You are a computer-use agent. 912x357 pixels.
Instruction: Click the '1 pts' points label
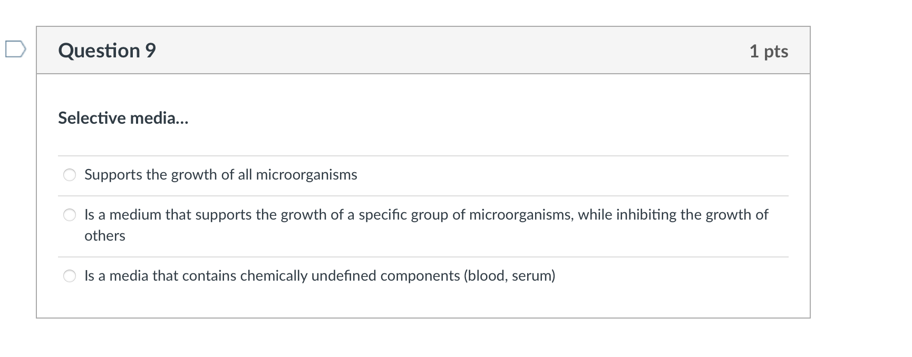[768, 51]
